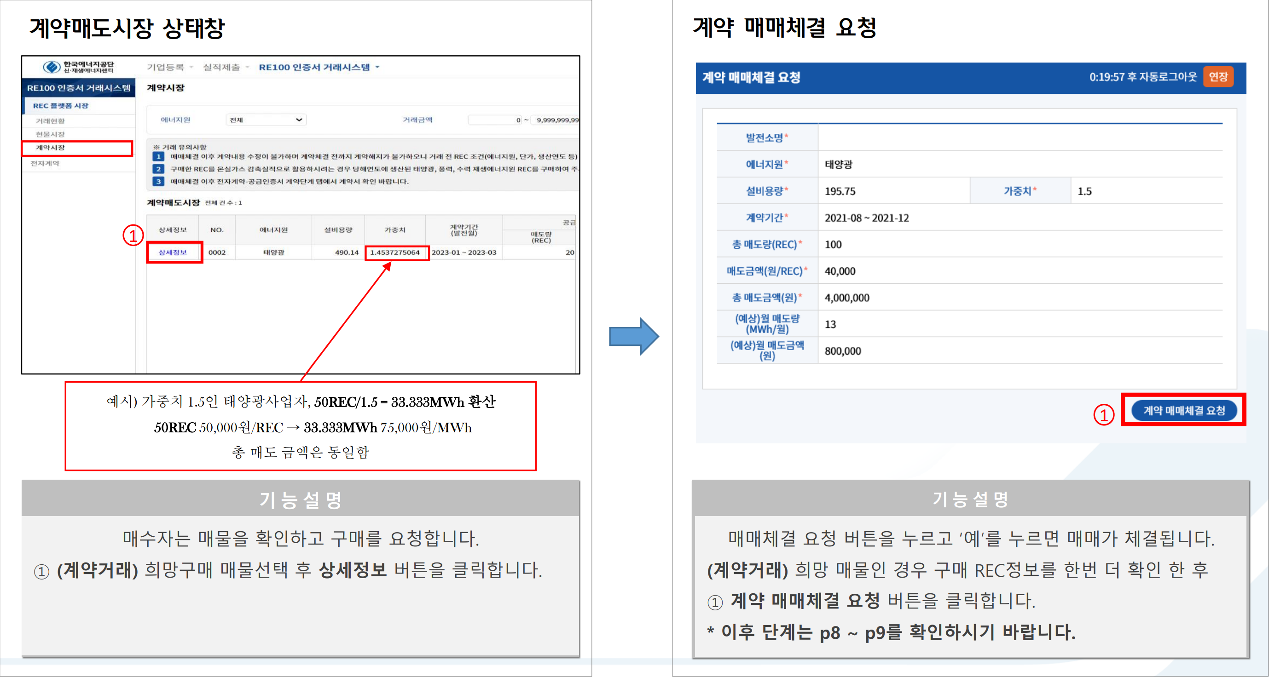1269x677 pixels.
Task: Click notice badge number 1
Action: point(158,156)
